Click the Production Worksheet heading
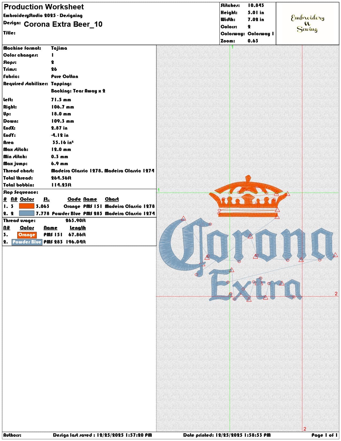 (x=44, y=7)
